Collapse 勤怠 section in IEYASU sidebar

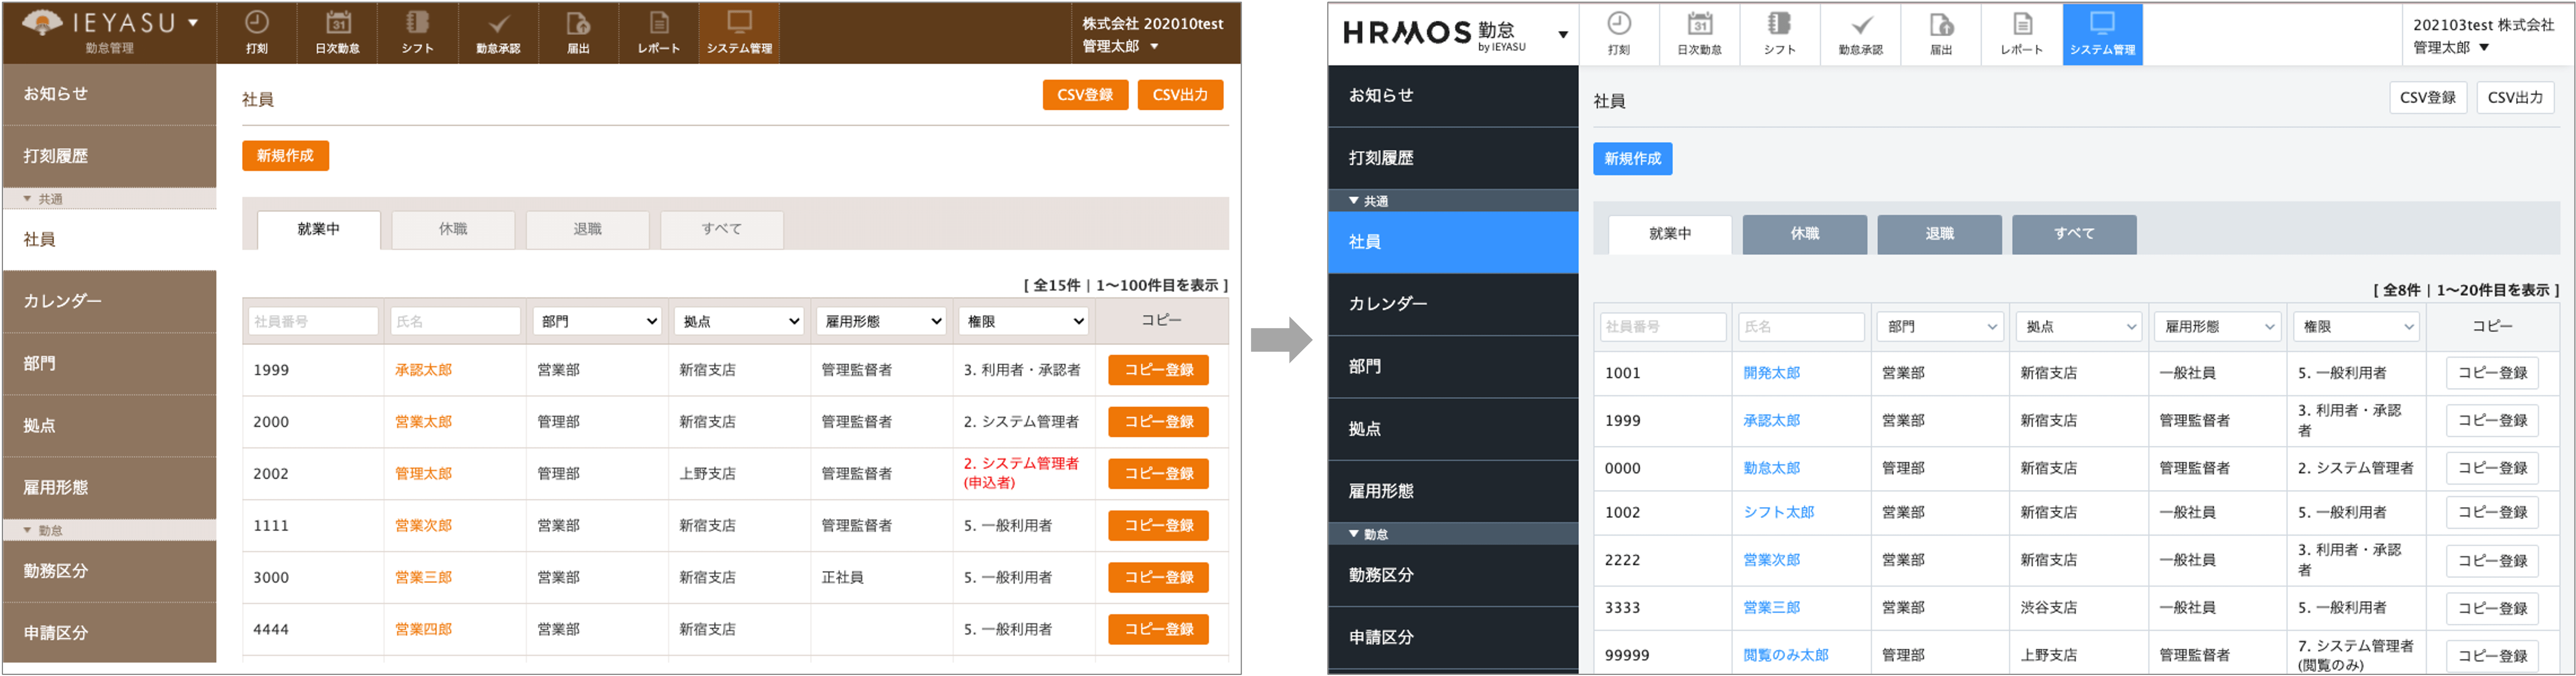tap(109, 530)
